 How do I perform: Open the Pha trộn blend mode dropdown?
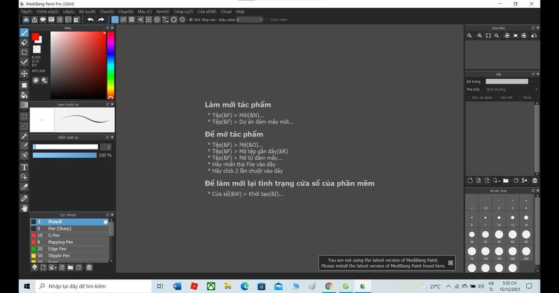(x=512, y=89)
